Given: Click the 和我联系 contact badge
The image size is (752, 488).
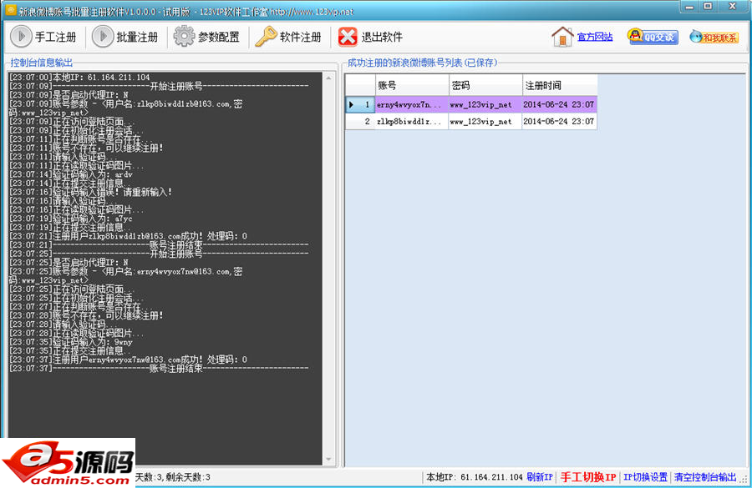Looking at the screenshot, I should pyautogui.click(x=714, y=37).
